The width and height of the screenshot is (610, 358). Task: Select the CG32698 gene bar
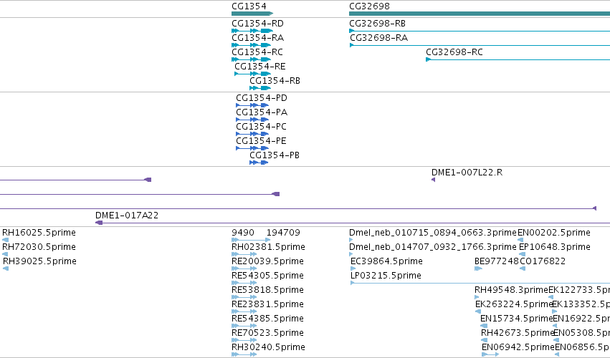[x=480, y=14]
